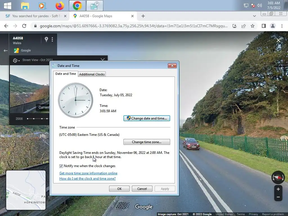Open File Explorer from the taskbar
The image size is (288, 216).
(25, 6)
